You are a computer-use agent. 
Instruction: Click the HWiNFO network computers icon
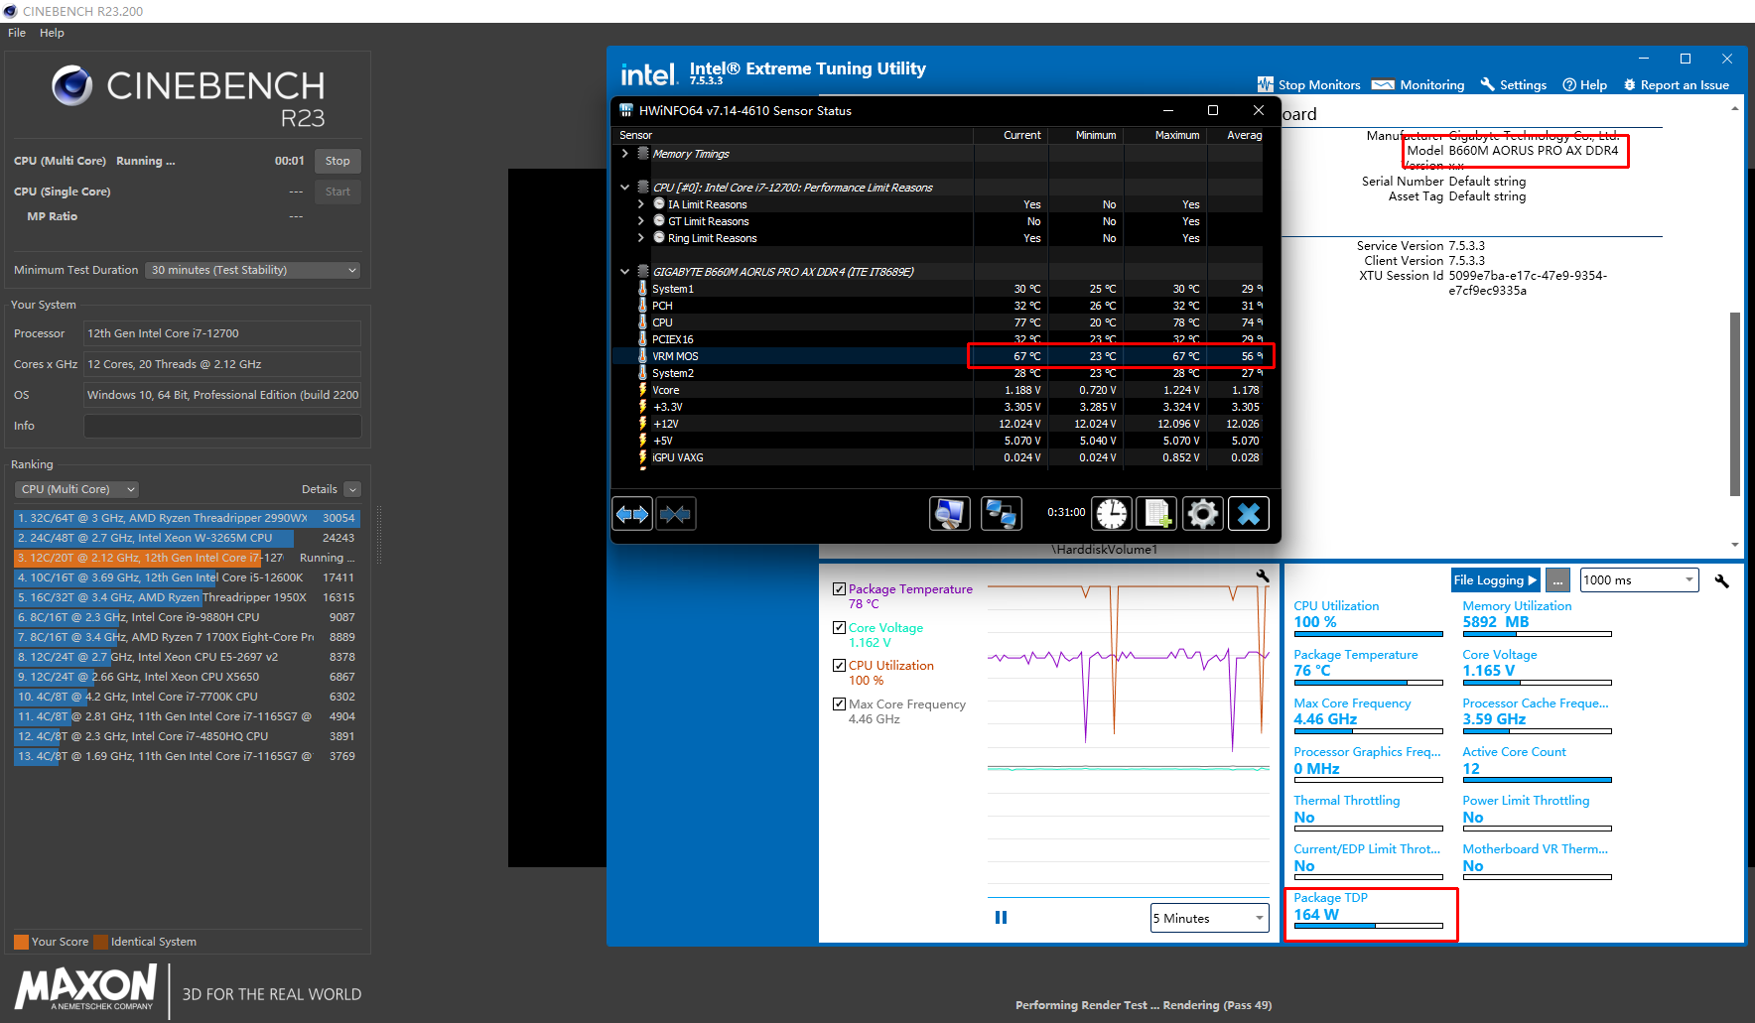(1001, 514)
